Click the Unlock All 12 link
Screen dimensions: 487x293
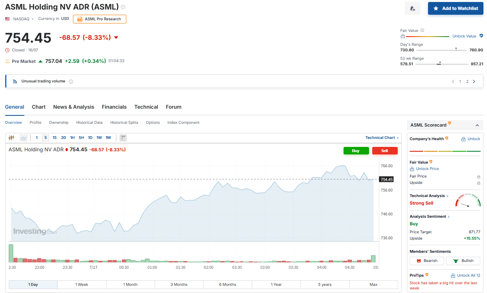pos(469,275)
